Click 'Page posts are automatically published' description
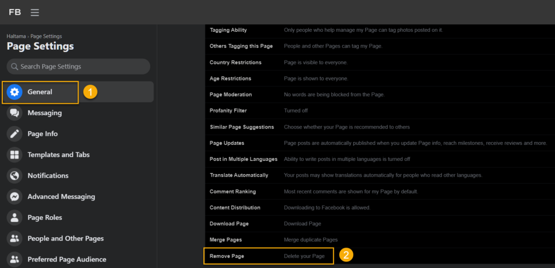 pyautogui.click(x=416, y=143)
